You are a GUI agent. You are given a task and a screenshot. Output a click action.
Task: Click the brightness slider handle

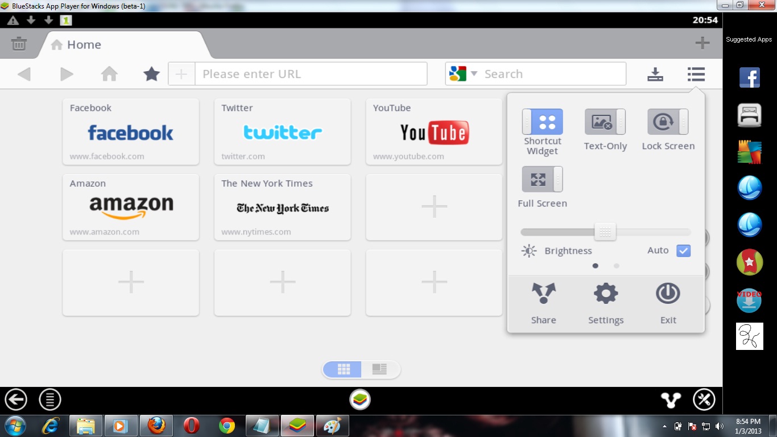click(x=605, y=232)
